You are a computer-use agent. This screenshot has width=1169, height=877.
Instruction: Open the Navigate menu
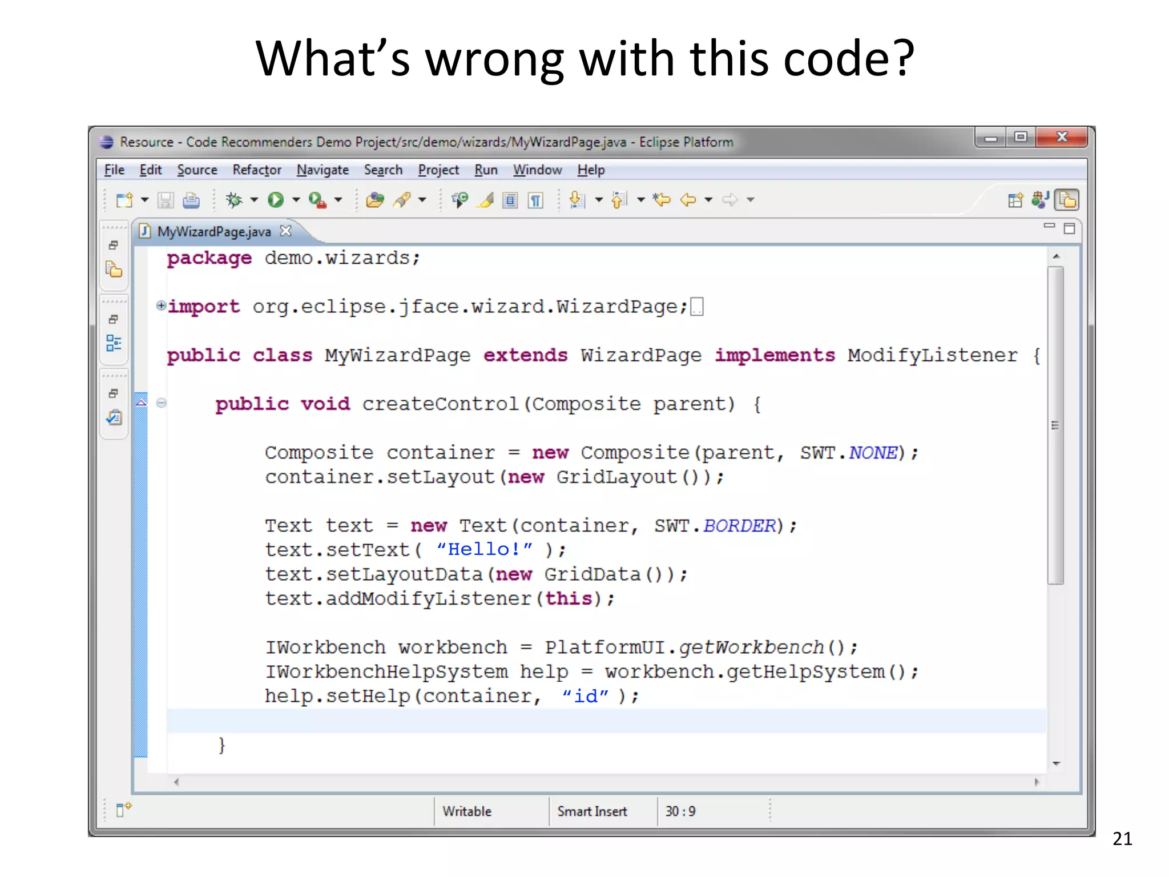[323, 170]
